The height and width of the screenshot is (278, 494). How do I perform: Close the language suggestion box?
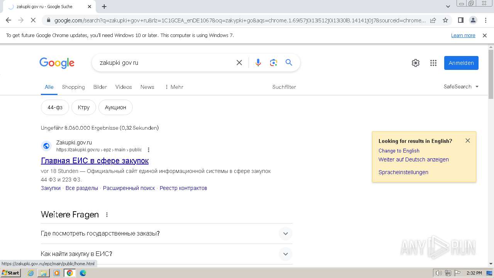click(468, 141)
